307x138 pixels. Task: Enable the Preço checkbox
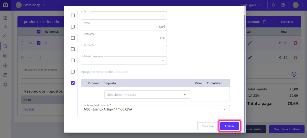click(73, 27)
